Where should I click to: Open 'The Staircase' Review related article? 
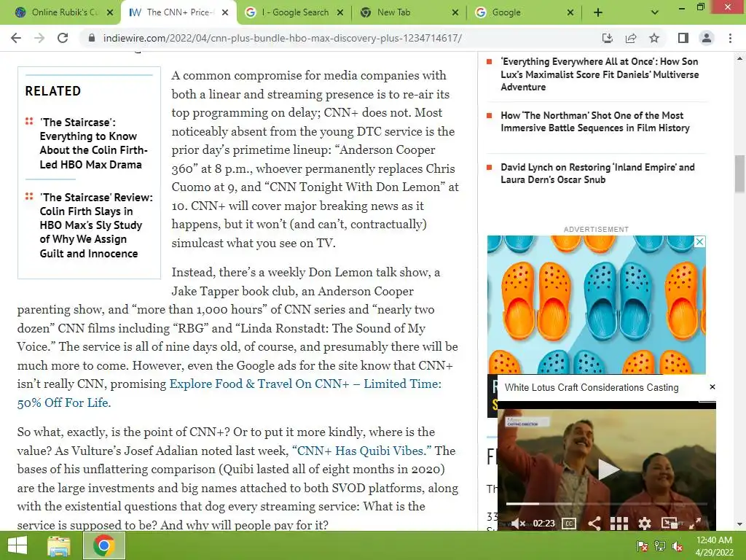coord(96,225)
